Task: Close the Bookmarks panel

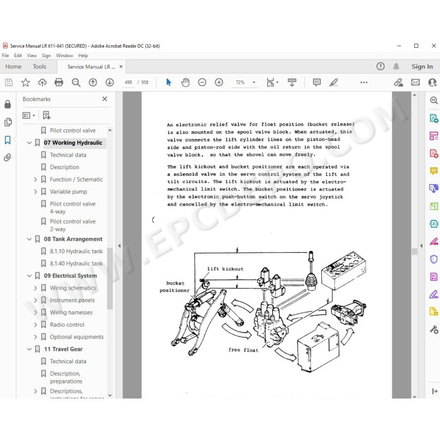Action: 105,99
